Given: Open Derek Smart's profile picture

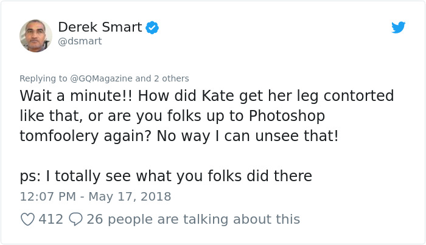Looking at the screenshot, I should [36, 35].
